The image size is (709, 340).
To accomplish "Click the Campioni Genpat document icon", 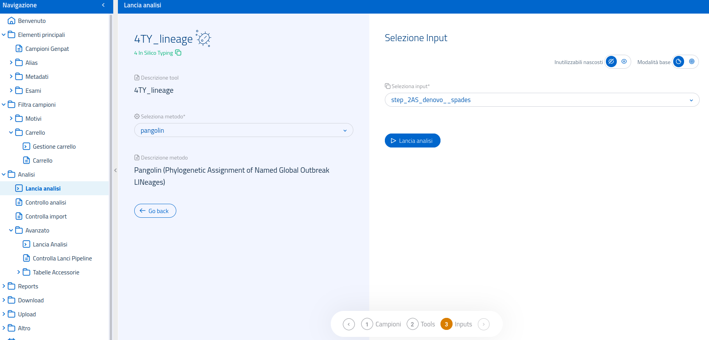I will pyautogui.click(x=19, y=49).
